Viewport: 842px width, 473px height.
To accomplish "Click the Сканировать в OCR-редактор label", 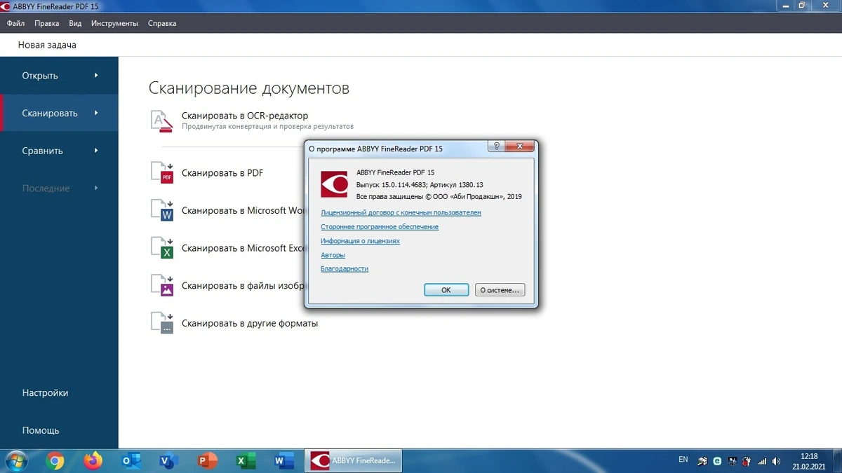I will [x=245, y=116].
